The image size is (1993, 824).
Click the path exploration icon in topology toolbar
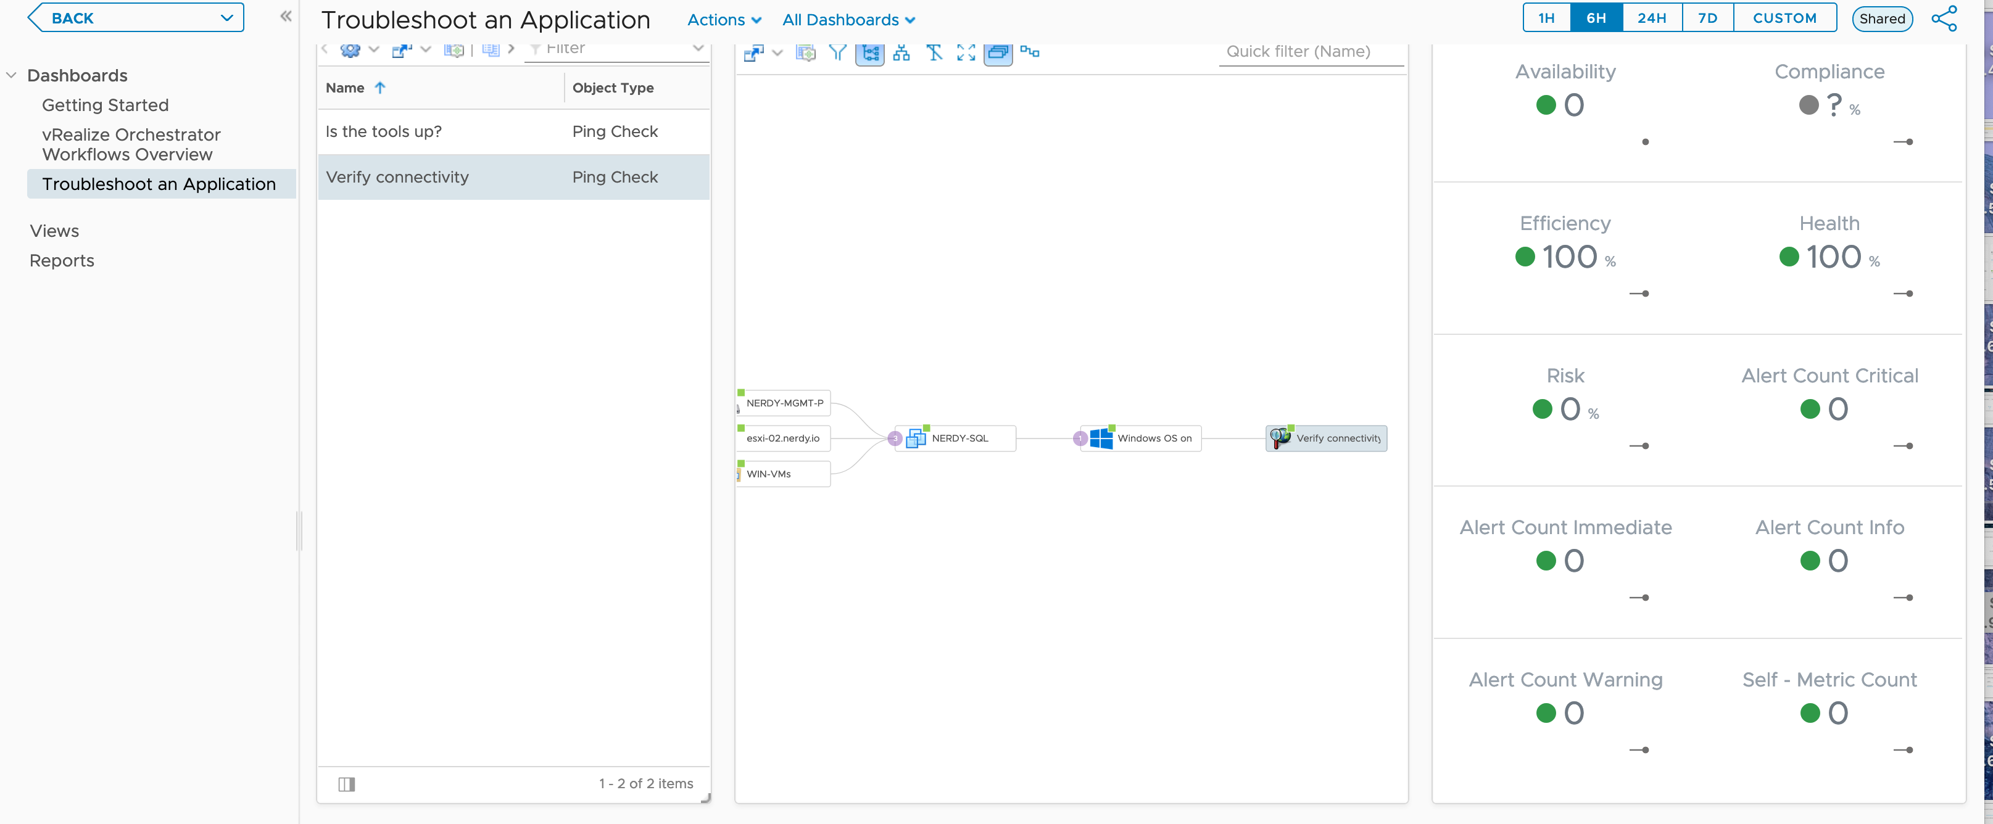click(1030, 52)
